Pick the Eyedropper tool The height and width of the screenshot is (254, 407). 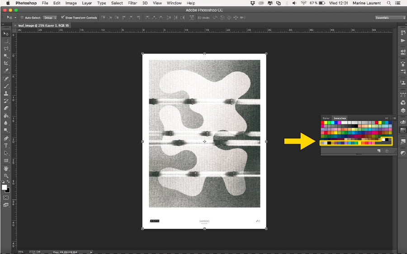click(6, 71)
